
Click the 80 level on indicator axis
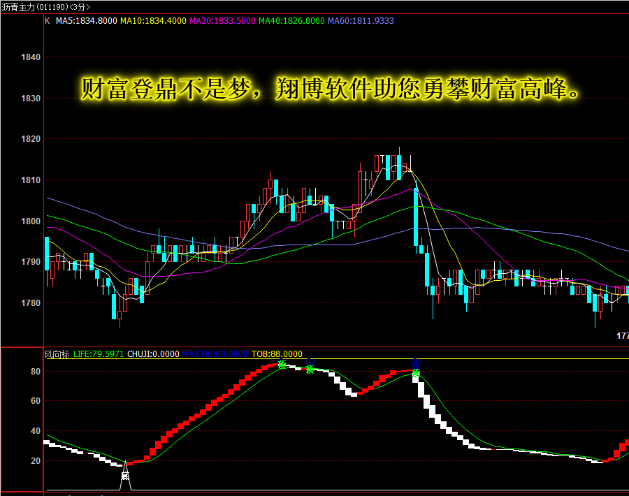tap(36, 371)
